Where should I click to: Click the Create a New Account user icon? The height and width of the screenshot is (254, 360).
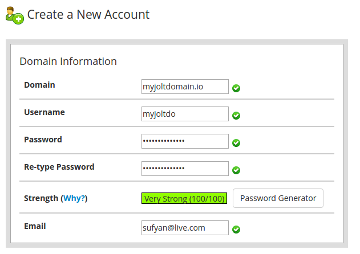point(15,15)
